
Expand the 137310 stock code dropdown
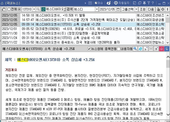pos(34,9)
